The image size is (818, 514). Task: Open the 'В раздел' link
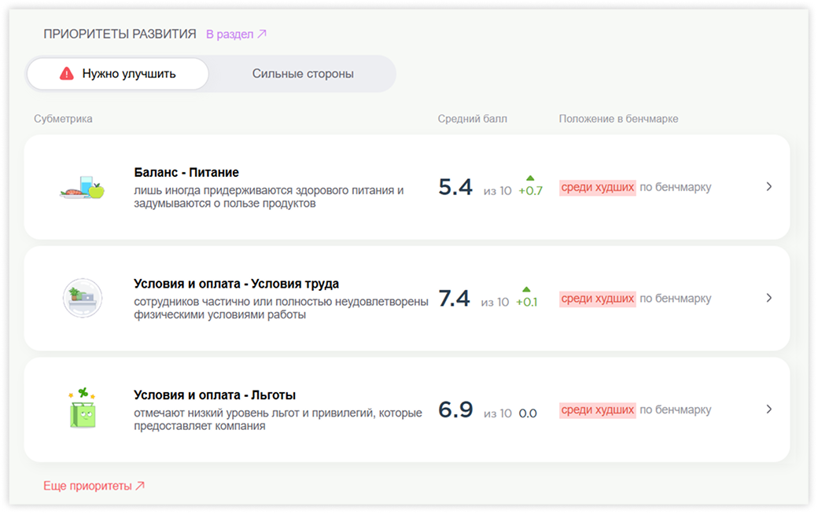point(236,35)
